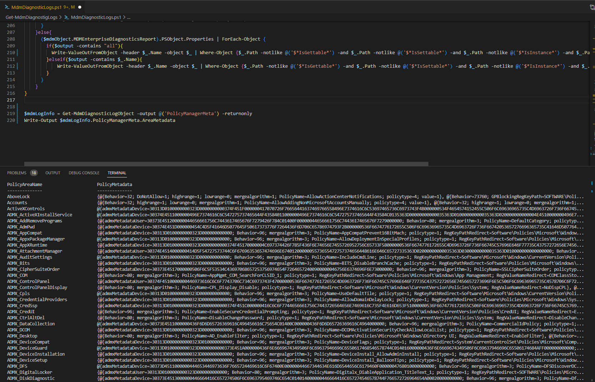The width and height of the screenshot is (595, 382).
Task: Click the chevron after MdmDiagnosticLogs.ps1 breadcrumb
Action: (x=124, y=17)
